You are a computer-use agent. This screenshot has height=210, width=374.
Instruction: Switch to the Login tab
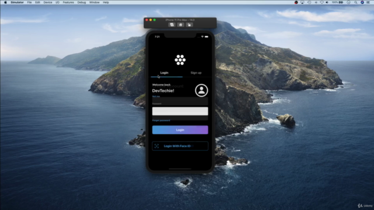pyautogui.click(x=164, y=72)
